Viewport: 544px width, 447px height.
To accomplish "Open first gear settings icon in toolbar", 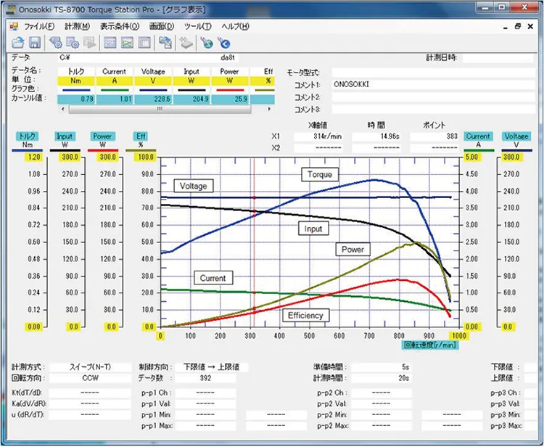I will point(56,43).
